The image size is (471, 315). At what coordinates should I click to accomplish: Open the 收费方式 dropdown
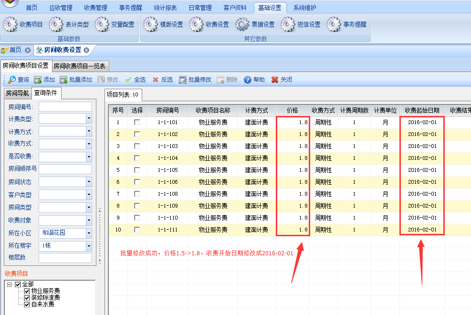click(x=89, y=144)
